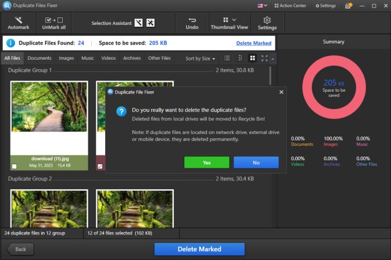Undo the last marking action
Viewport: 391px width, 260px height.
(x=192, y=23)
